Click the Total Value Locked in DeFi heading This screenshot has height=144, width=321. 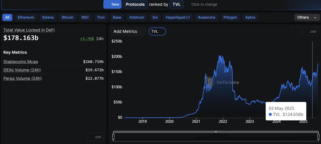pos(29,30)
